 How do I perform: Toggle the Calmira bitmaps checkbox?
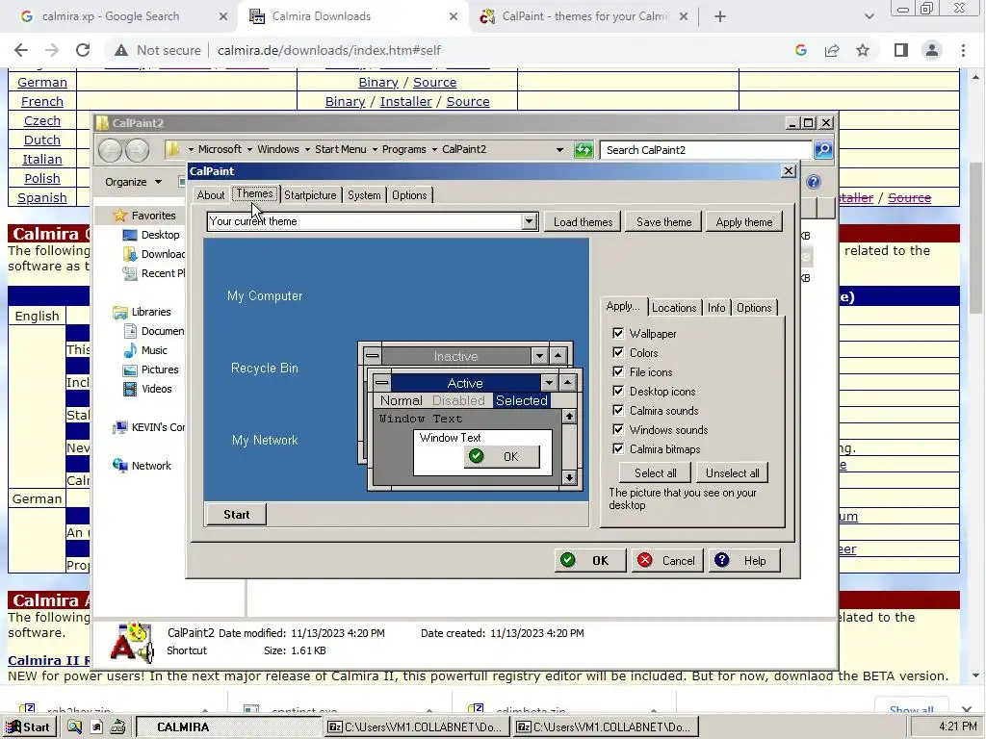618,448
